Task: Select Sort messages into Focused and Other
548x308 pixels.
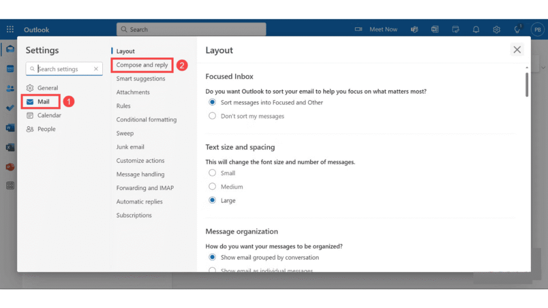Action: point(212,102)
